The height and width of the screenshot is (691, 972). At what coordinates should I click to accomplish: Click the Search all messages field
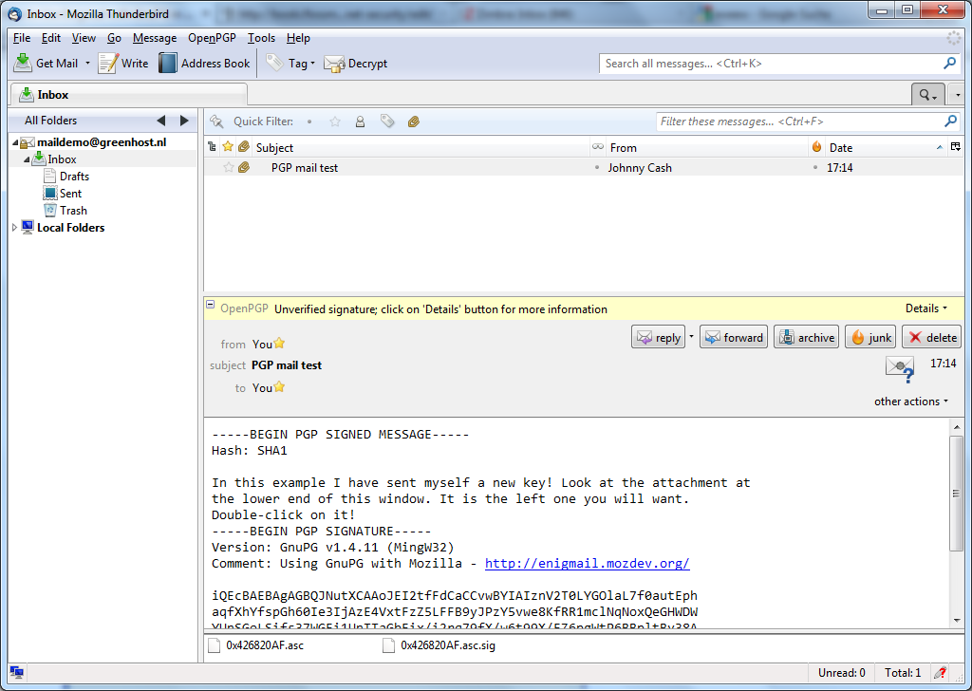pos(771,64)
